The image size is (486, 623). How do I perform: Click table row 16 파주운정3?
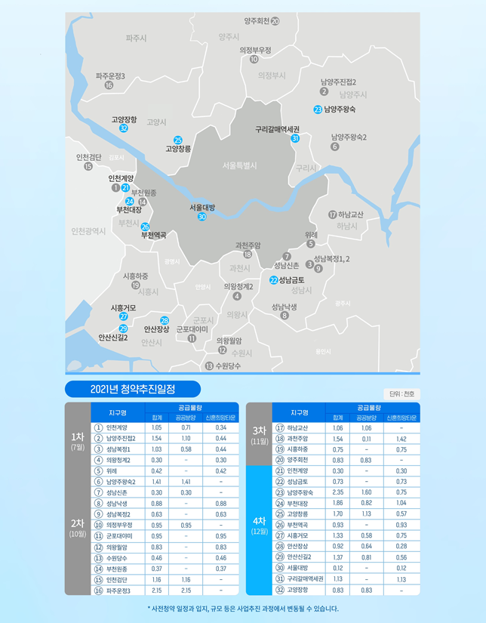coord(165,591)
